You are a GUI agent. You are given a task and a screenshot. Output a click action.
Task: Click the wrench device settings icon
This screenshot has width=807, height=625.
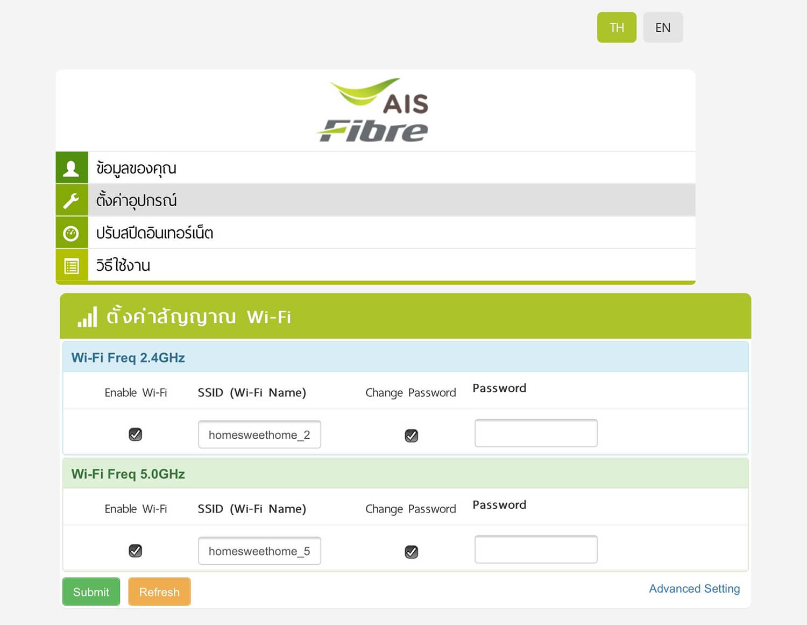[x=72, y=200]
